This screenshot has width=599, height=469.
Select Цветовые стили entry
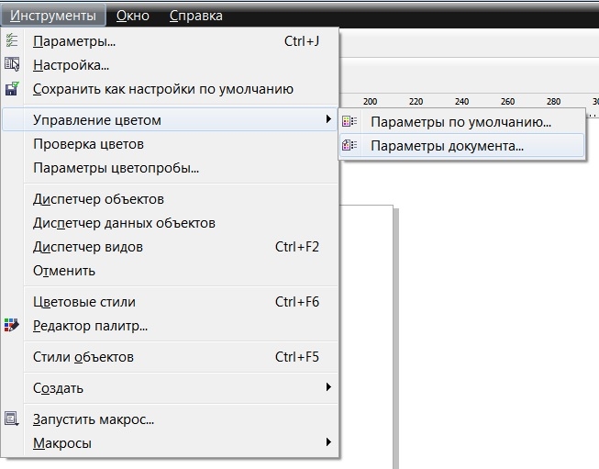pyautogui.click(x=83, y=302)
